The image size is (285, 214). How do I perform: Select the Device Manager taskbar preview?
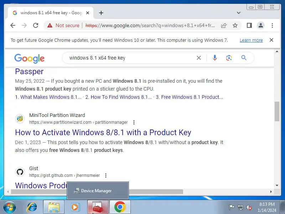click(x=98, y=191)
